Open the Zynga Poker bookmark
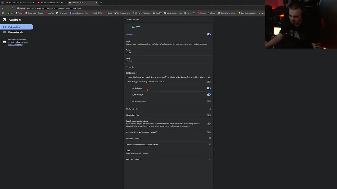Viewport: 337px width, 189px height. point(34,13)
